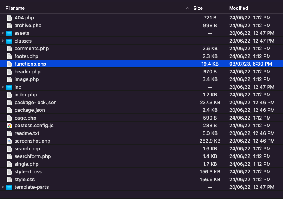
Task: Select the file named search.php
Action: pos(27,149)
